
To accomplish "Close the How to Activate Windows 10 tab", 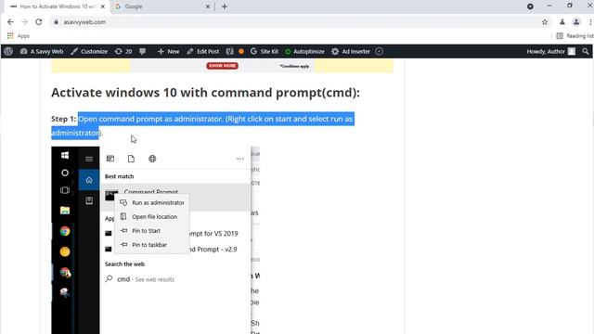I will [103, 6].
